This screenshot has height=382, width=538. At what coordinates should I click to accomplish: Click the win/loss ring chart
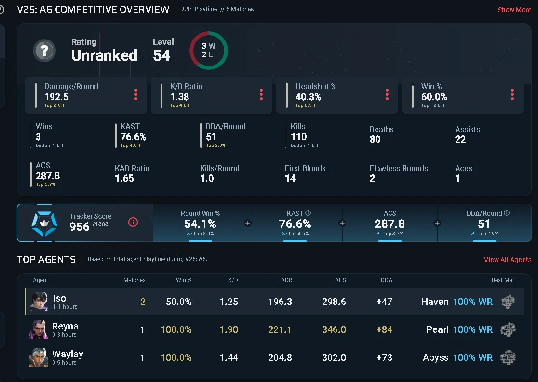(x=208, y=51)
